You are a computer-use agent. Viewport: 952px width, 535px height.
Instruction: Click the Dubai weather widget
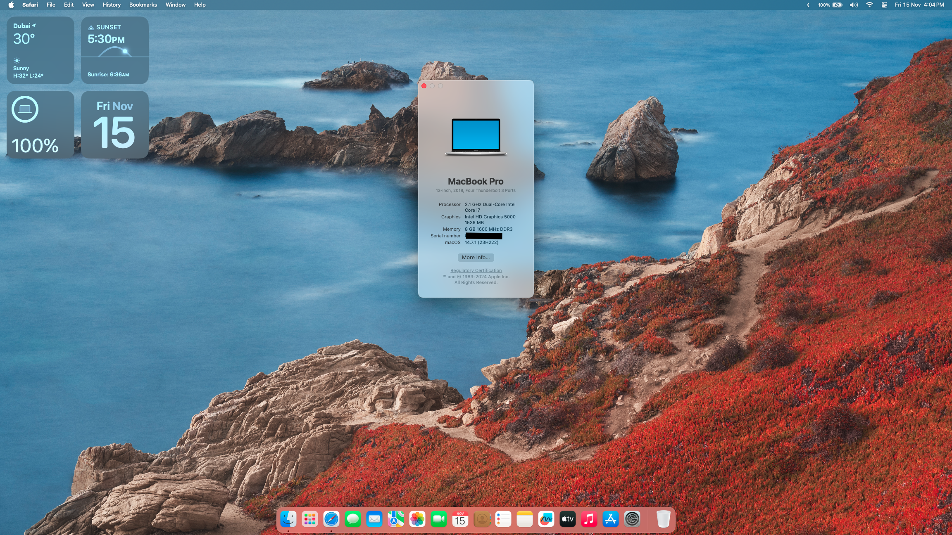pyautogui.click(x=40, y=50)
